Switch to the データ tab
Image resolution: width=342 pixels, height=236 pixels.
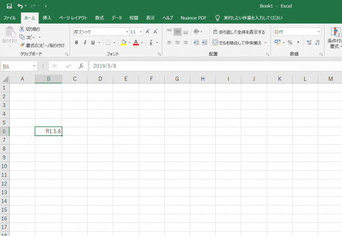[117, 18]
